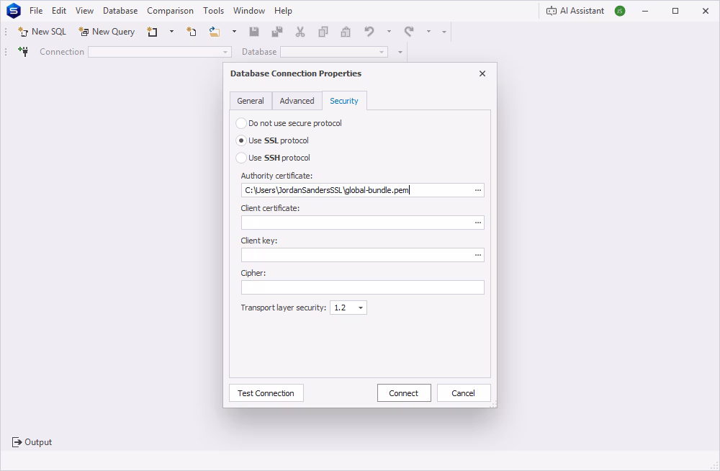Click the new object toolbar icon

tap(152, 32)
